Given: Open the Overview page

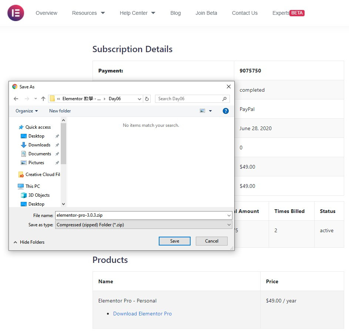Looking at the screenshot, I should [47, 13].
